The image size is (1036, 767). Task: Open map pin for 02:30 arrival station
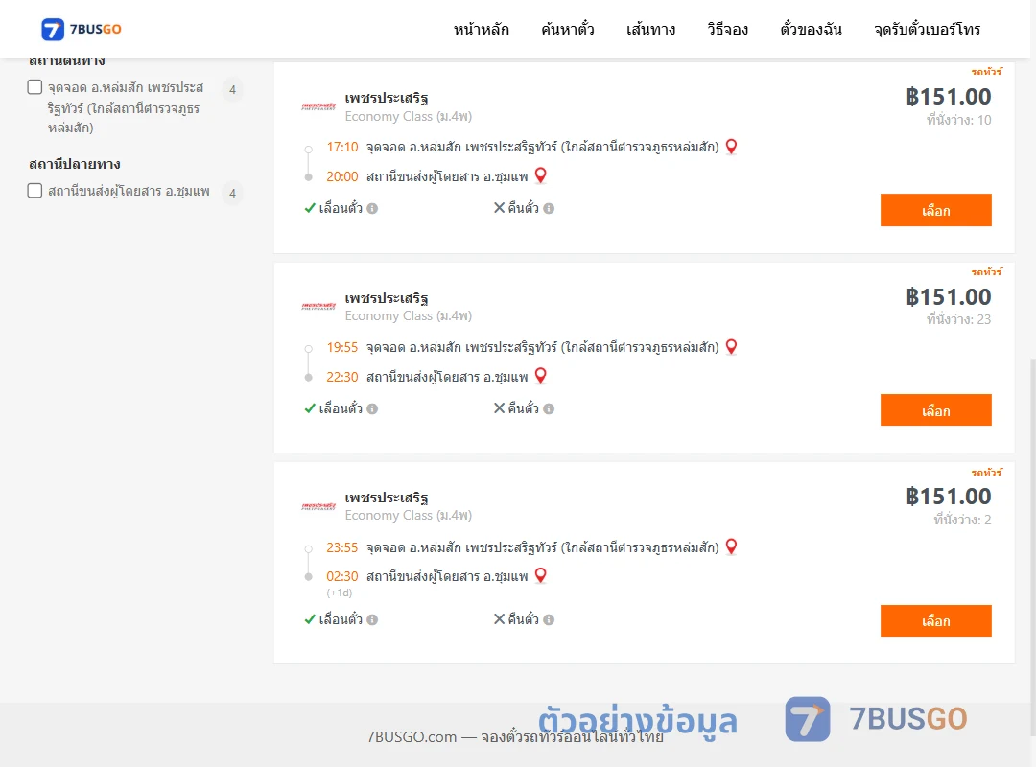pyautogui.click(x=540, y=575)
